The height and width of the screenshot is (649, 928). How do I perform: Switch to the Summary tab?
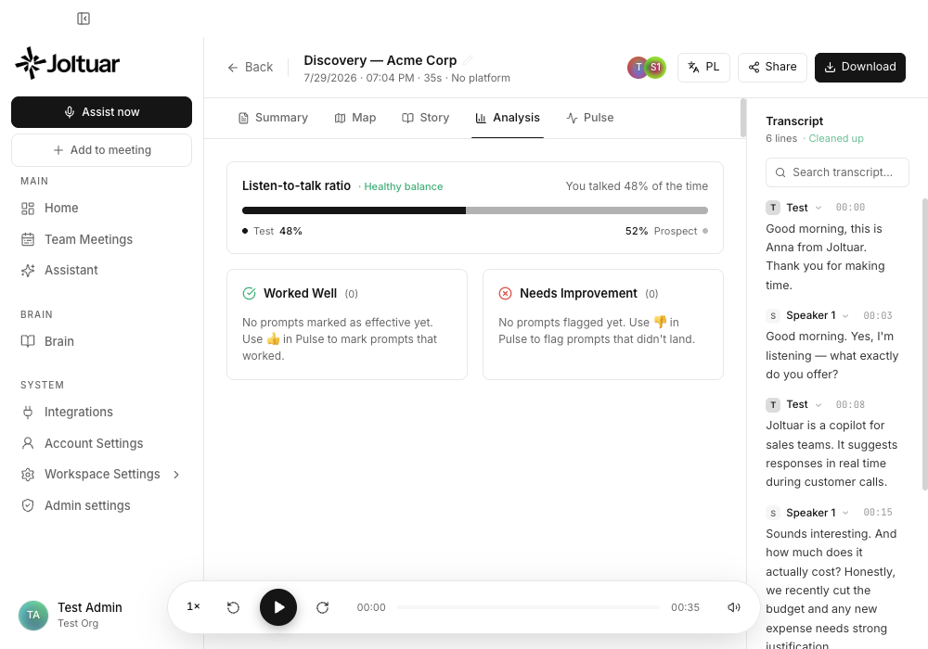273,118
